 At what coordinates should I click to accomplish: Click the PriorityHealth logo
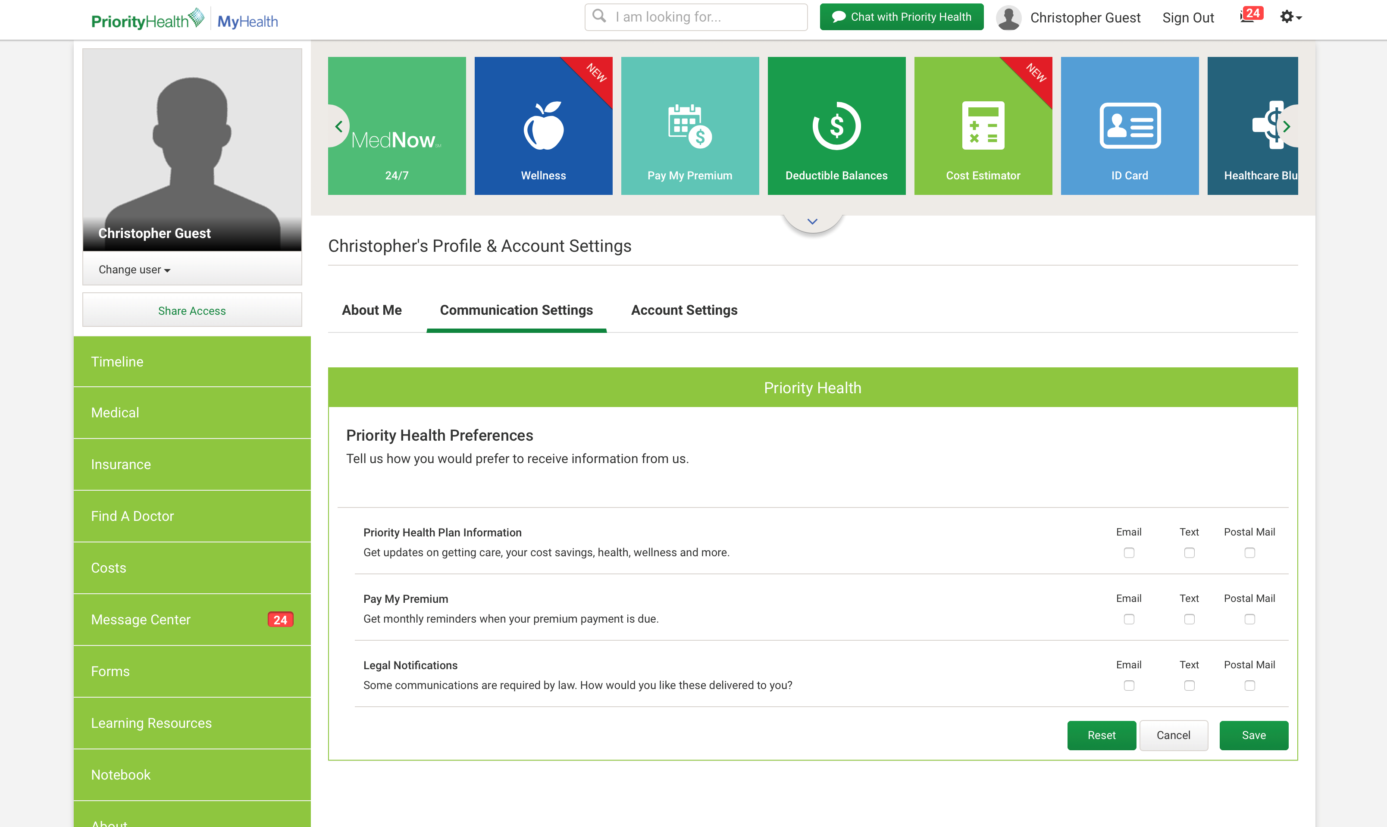click(x=148, y=19)
